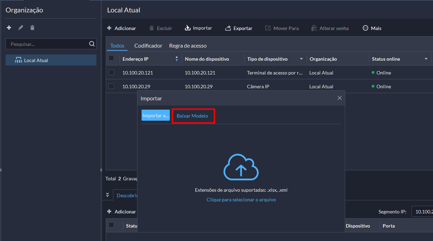Collapse the discovery panel with double chevron
The height and width of the screenshot is (241, 433).
pyautogui.click(x=107, y=195)
